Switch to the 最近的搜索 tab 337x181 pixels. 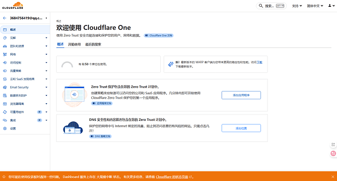(93, 45)
